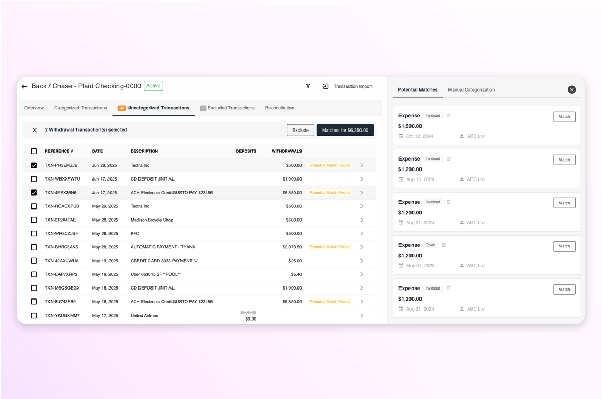
Task: Expand the Madison Bicycle Shop row chevron
Action: (x=362, y=220)
